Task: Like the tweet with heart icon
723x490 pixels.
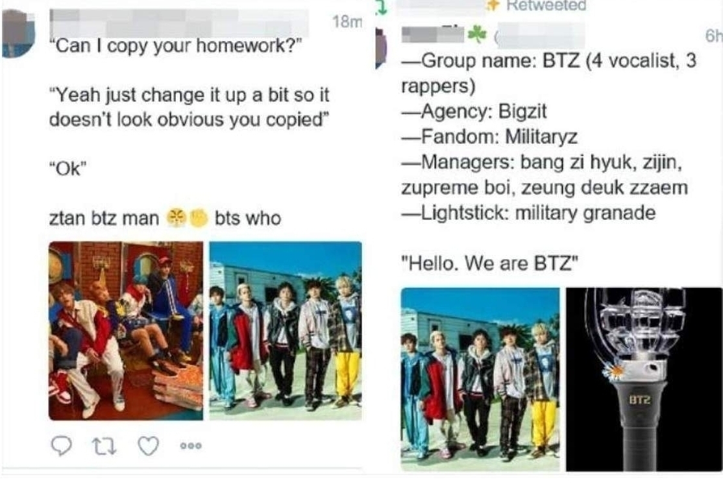Action: (x=149, y=446)
